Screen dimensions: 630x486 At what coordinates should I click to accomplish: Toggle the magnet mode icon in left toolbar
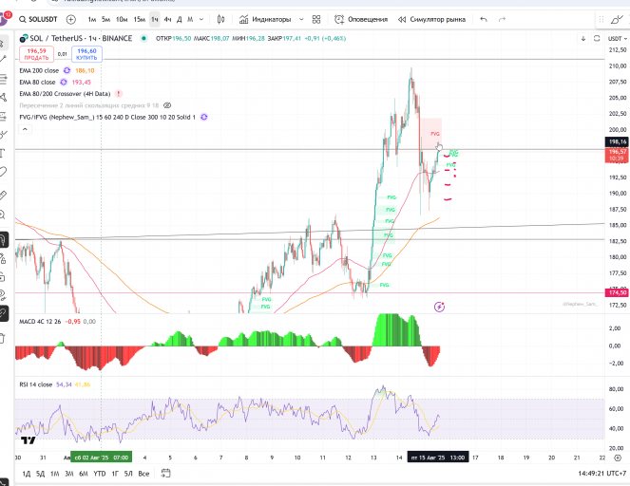tap(3, 240)
